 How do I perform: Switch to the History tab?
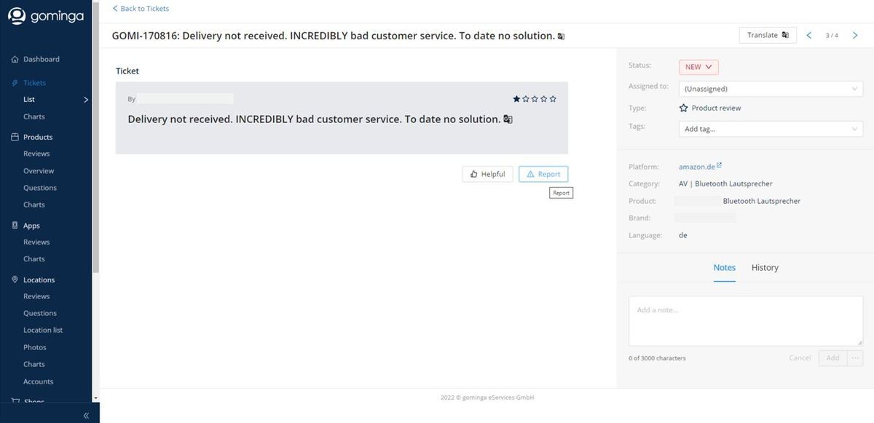point(765,268)
